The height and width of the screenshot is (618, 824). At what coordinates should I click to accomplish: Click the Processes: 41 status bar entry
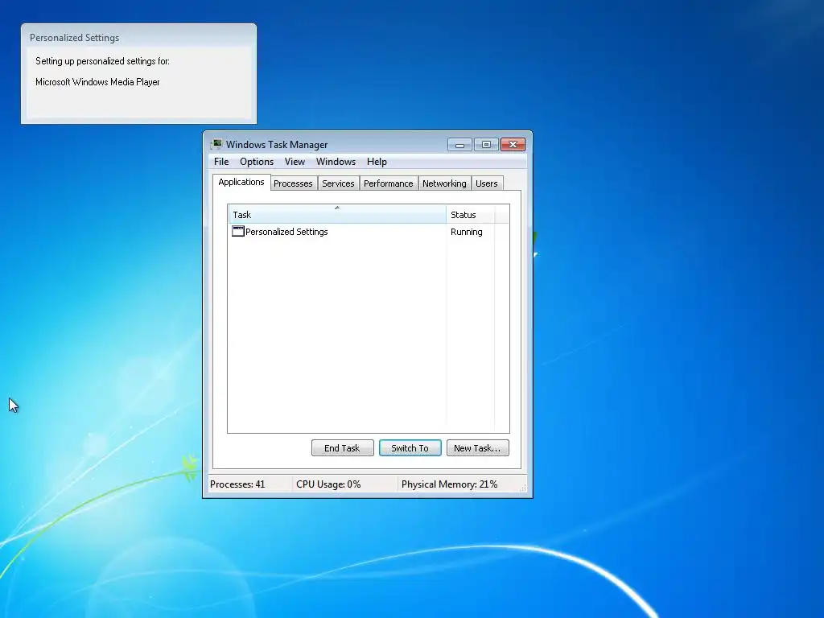click(237, 484)
